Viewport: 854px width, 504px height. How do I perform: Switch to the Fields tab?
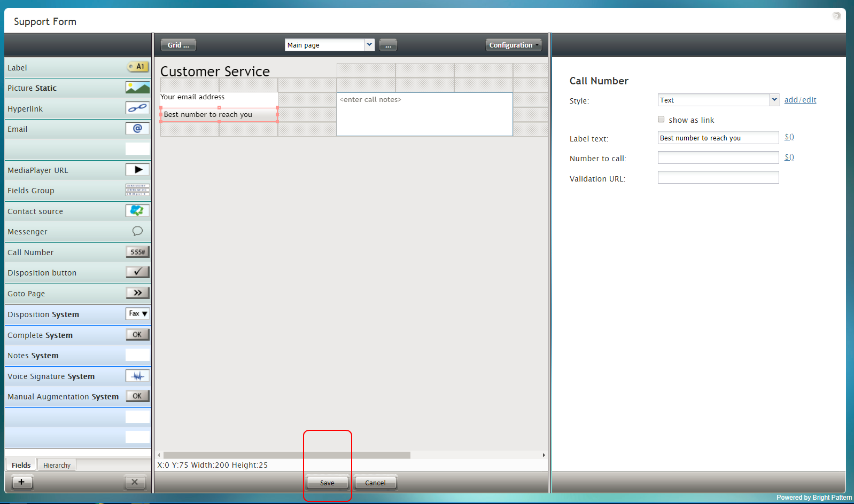pyautogui.click(x=21, y=465)
